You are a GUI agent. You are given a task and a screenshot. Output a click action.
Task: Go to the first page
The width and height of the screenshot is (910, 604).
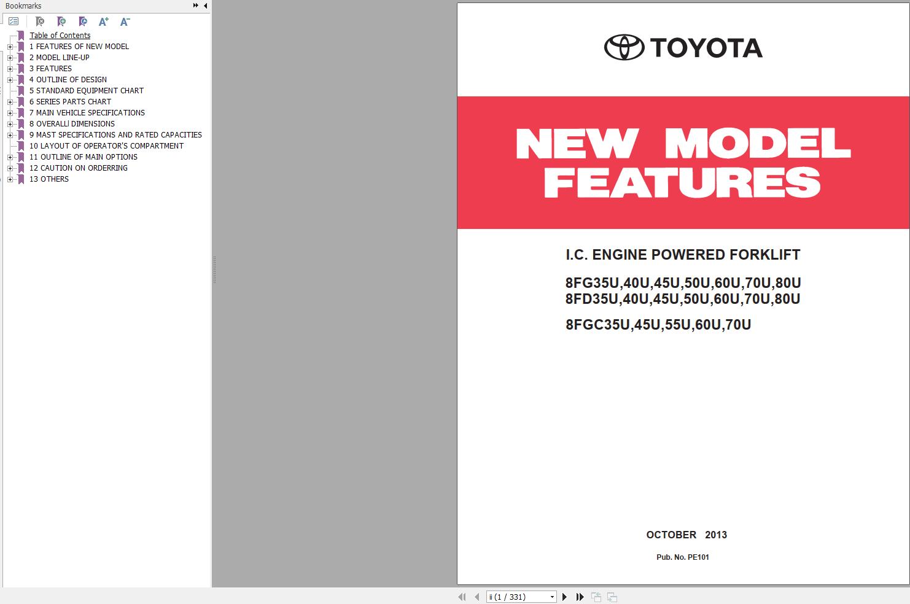coord(462,597)
